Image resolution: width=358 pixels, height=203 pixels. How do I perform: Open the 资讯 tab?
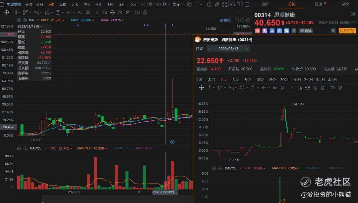click(x=318, y=4)
